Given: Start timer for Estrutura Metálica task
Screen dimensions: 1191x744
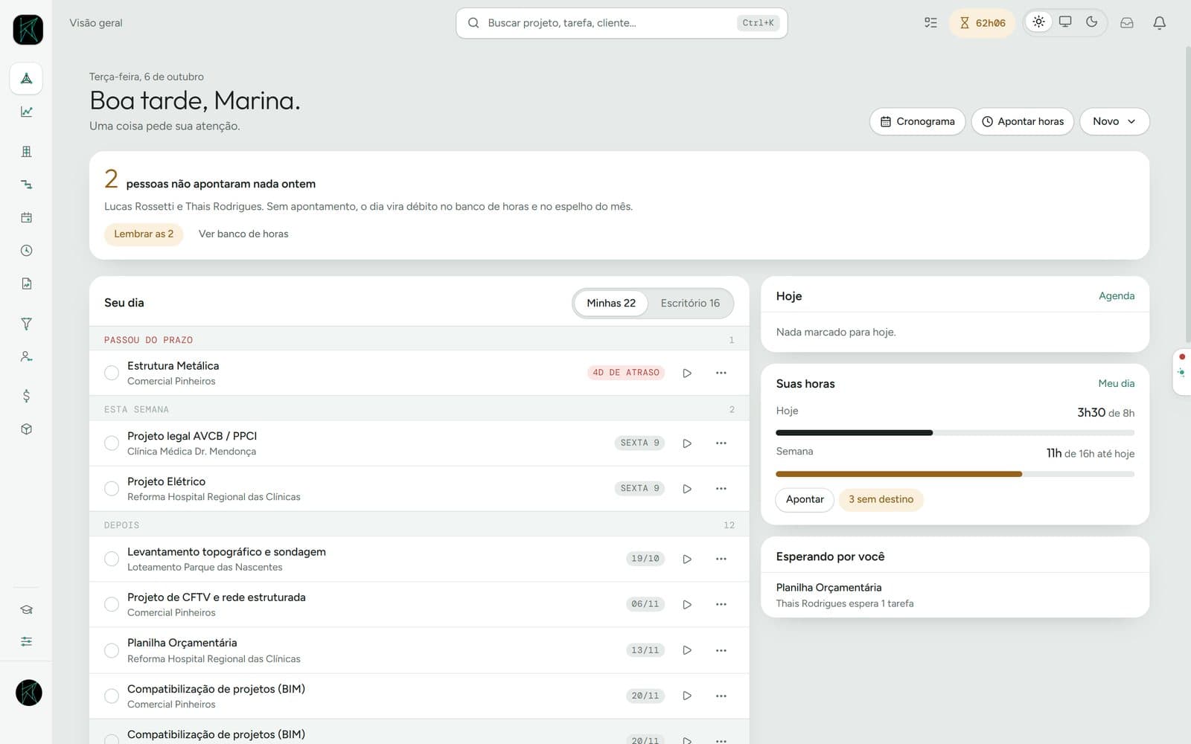Looking at the screenshot, I should [x=687, y=373].
